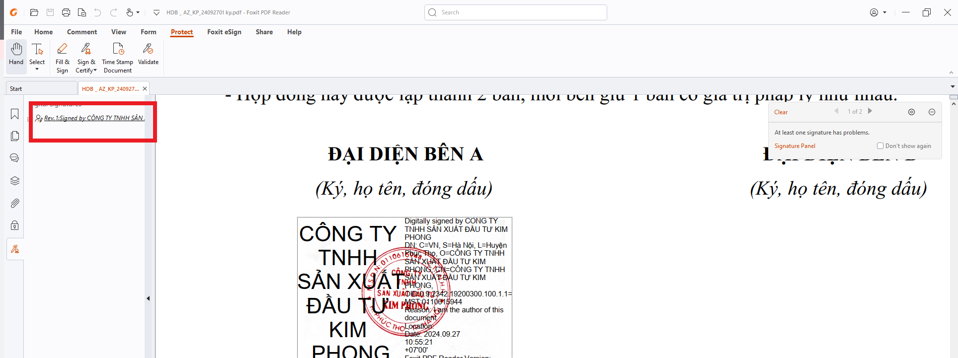Open the Pages thumbnail panel
Viewport: 958px width, 358px height.
point(15,136)
